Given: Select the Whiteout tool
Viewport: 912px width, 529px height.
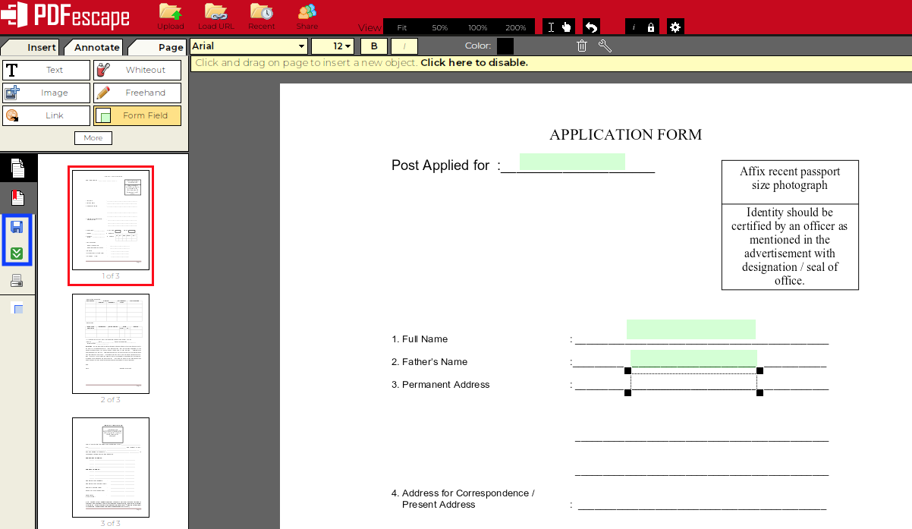Looking at the screenshot, I should tap(137, 69).
